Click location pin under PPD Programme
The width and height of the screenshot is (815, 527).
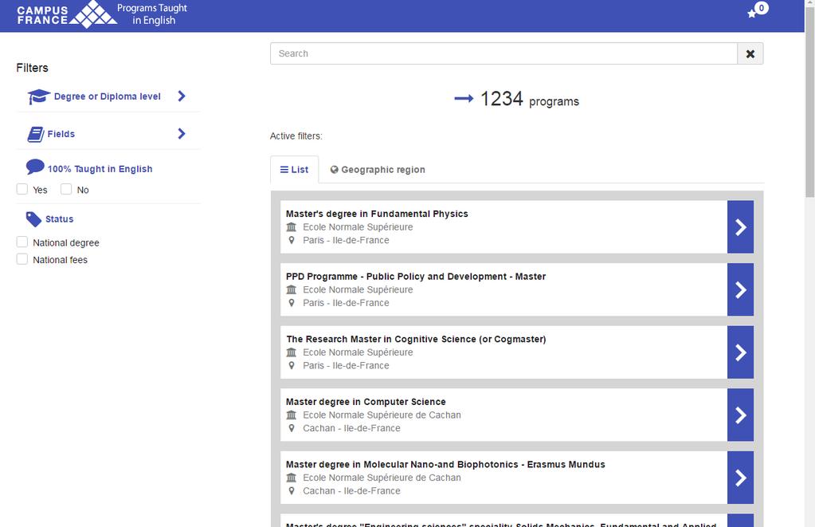pyautogui.click(x=292, y=303)
